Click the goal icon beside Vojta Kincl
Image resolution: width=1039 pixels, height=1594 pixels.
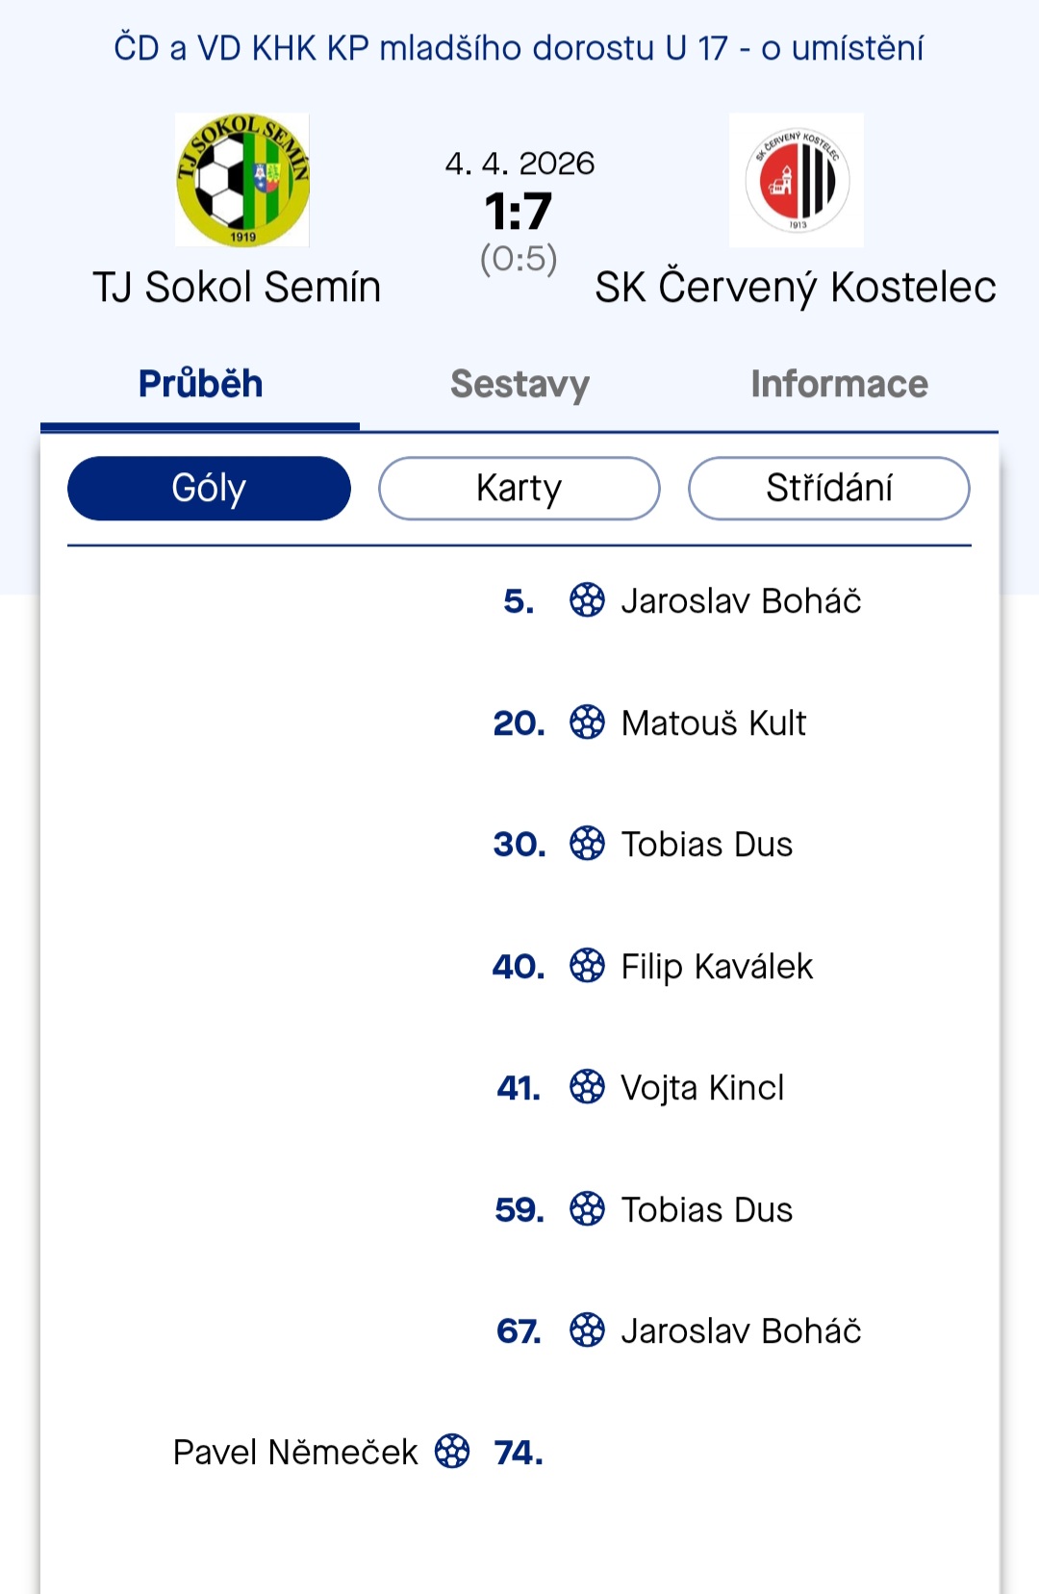(x=588, y=1088)
